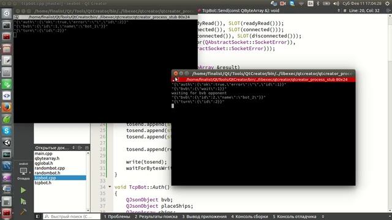The height and width of the screenshot is (220, 392).
Task: Open the Bluetooth indicator menu
Action: click(318, 4)
